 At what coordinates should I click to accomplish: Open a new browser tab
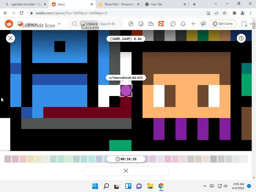pyautogui.click(x=194, y=4)
